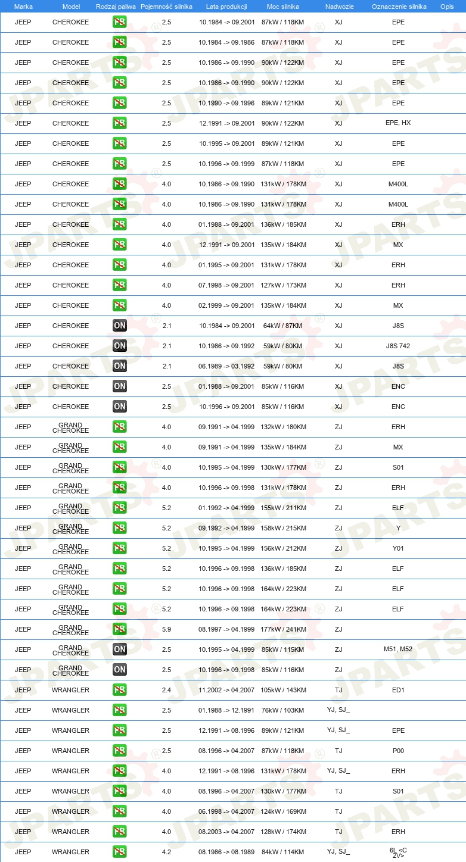Select petrol icon in Cherokee 07.1998 row

120,285
